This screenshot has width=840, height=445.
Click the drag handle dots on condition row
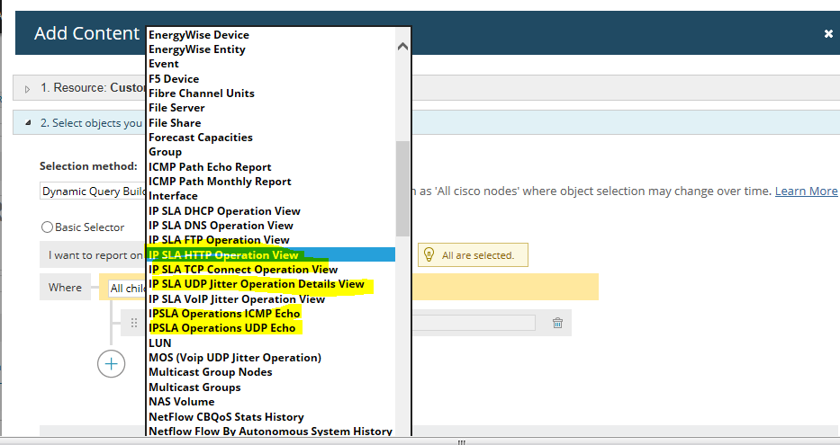pos(134,323)
